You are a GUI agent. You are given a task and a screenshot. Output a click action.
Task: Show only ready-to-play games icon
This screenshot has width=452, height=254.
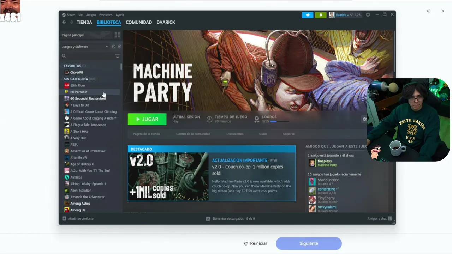point(120,47)
